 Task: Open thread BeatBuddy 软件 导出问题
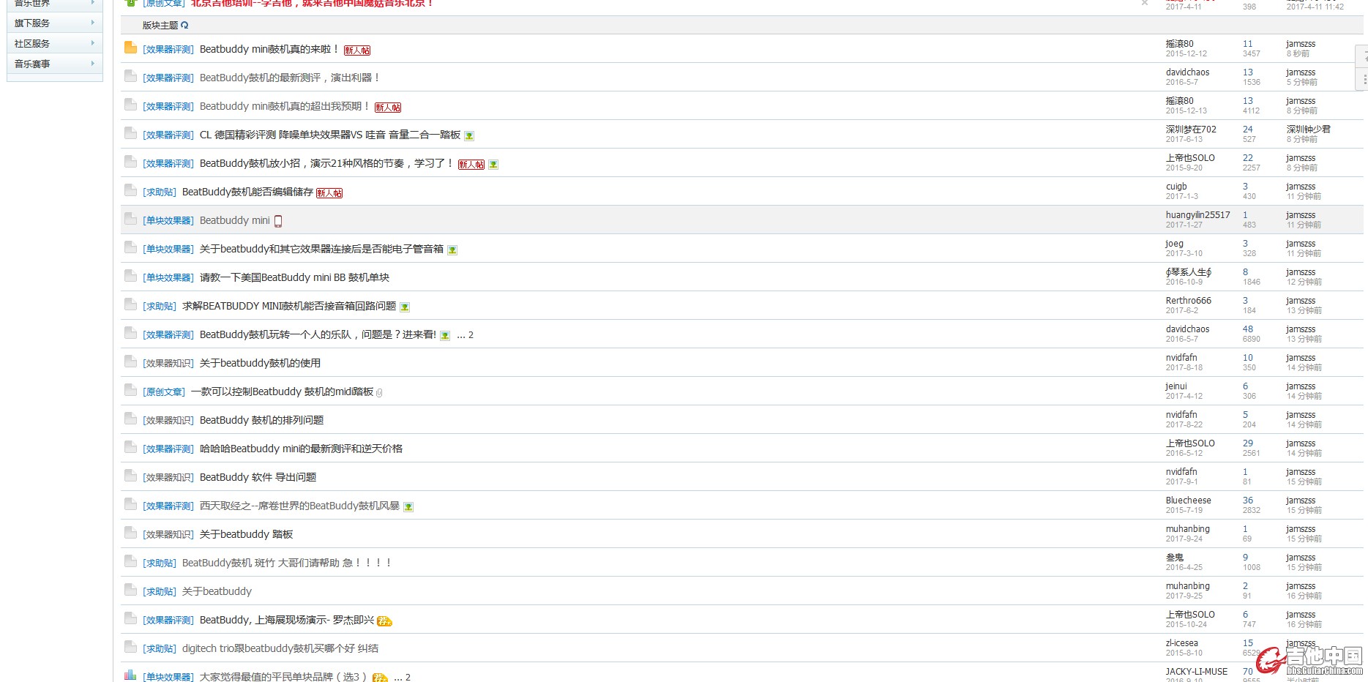click(x=258, y=477)
